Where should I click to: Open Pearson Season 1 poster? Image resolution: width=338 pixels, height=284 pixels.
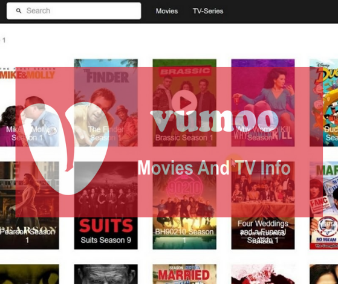[x=29, y=205]
